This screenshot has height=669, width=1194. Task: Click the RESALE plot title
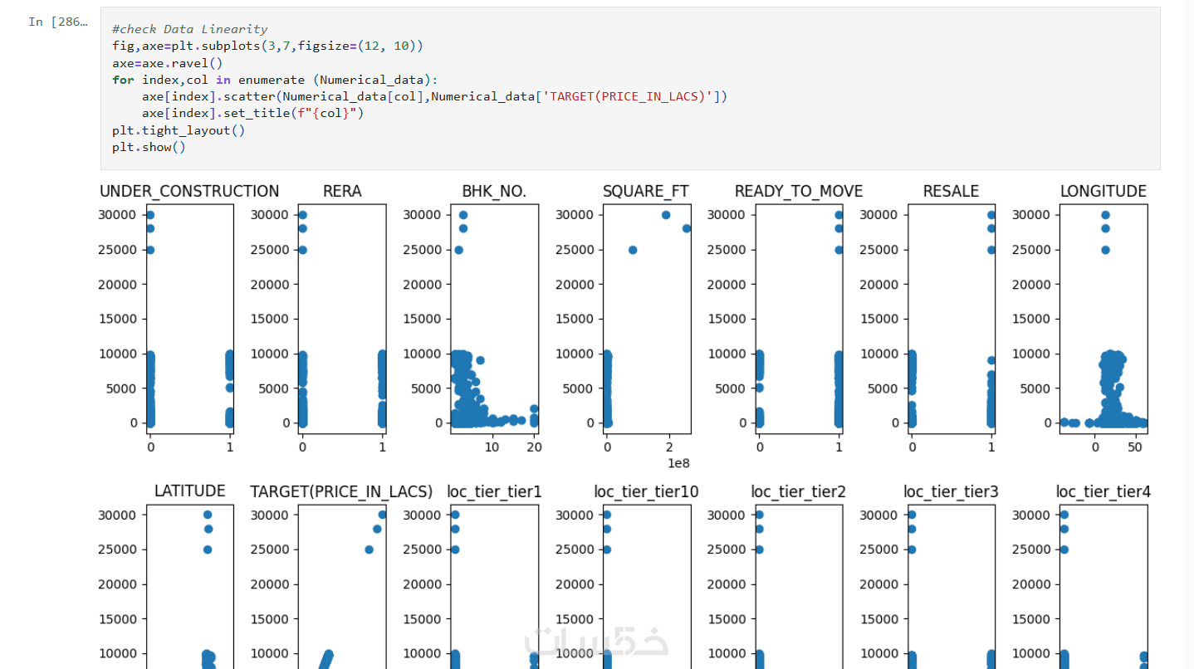point(951,191)
